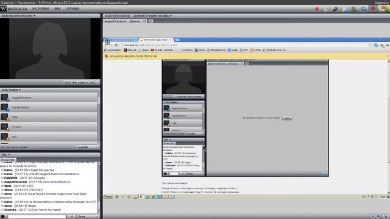Click the file sharing icon in top toolbar
Image resolution: width=390 pixels, height=219 pixels.
pyautogui.click(x=344, y=9)
